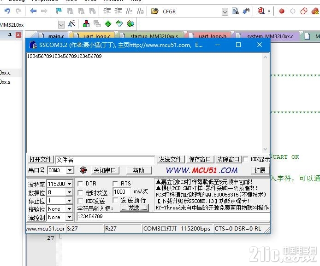Enable the HEX发送 checkbox
320x266 pixels.
(80, 201)
